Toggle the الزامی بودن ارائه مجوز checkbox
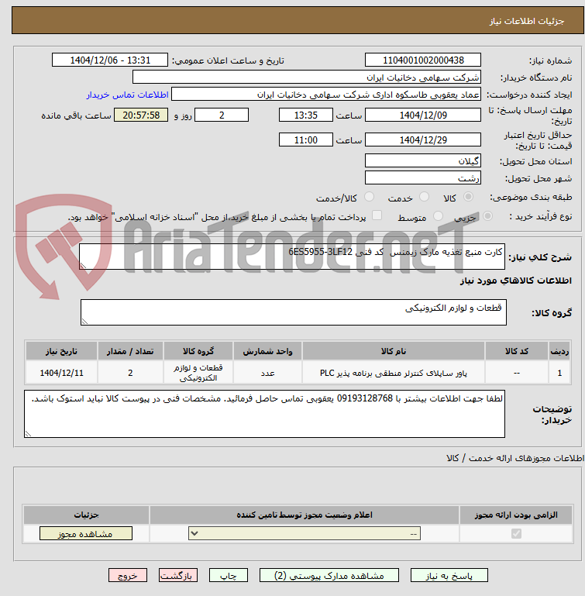Image resolution: width=585 pixels, height=596 pixels. [x=516, y=534]
